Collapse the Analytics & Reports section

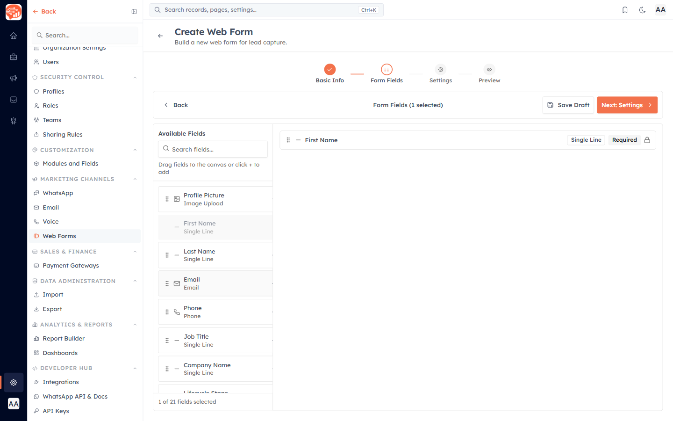point(135,325)
